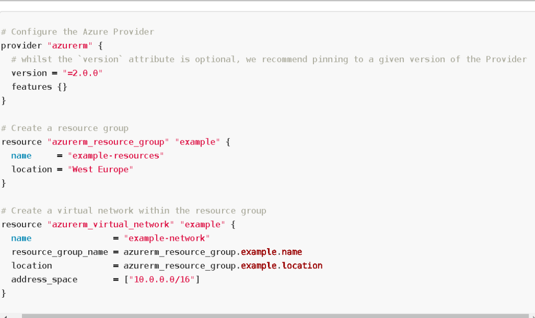Screen dimensions: 535x318
Task: Click the "=2.0.0" version string
Action: click(x=83, y=73)
